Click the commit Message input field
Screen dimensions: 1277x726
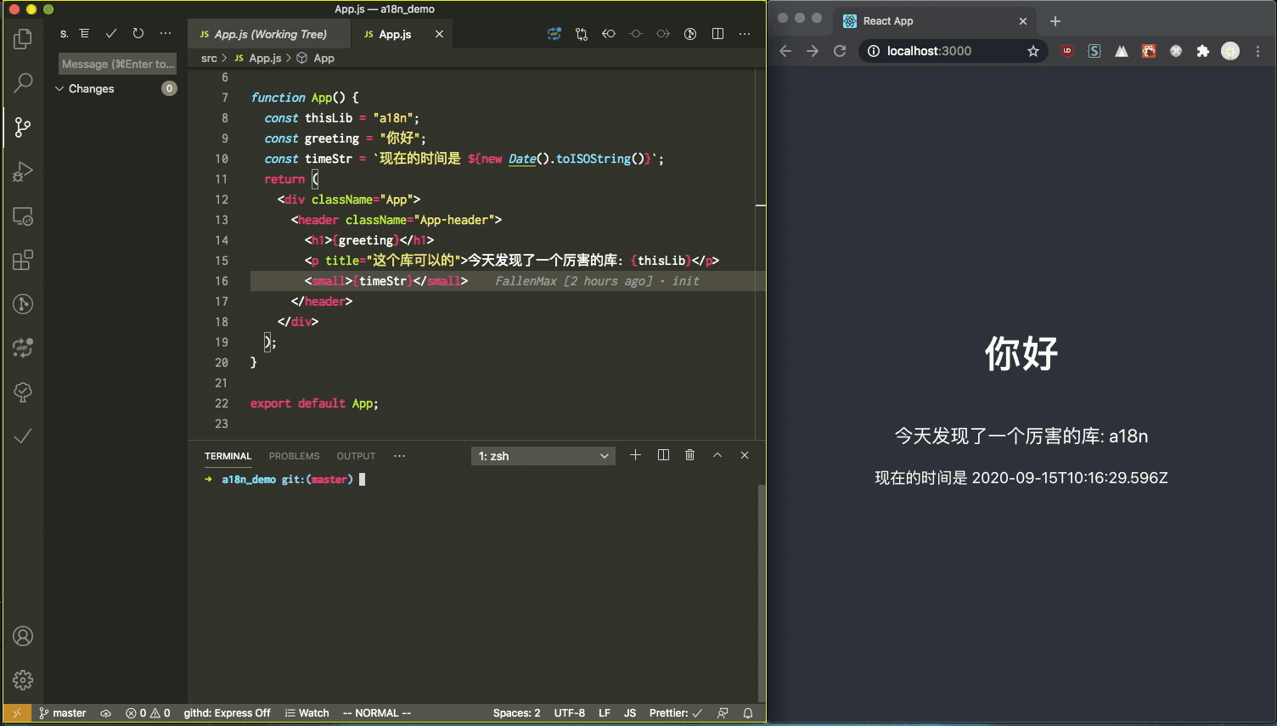tap(116, 63)
